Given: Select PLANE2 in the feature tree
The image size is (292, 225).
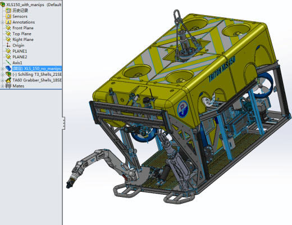Looking at the screenshot, I should (x=20, y=57).
